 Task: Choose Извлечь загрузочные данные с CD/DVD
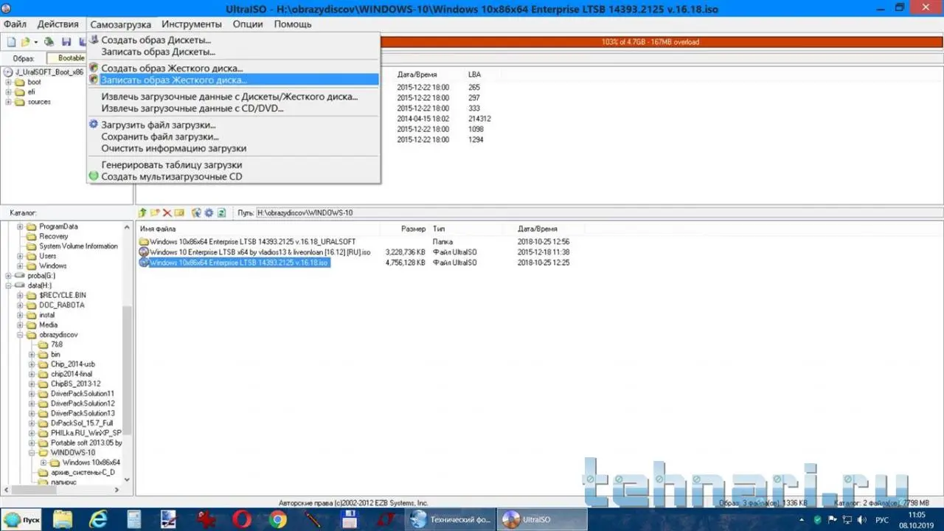[x=233, y=108]
